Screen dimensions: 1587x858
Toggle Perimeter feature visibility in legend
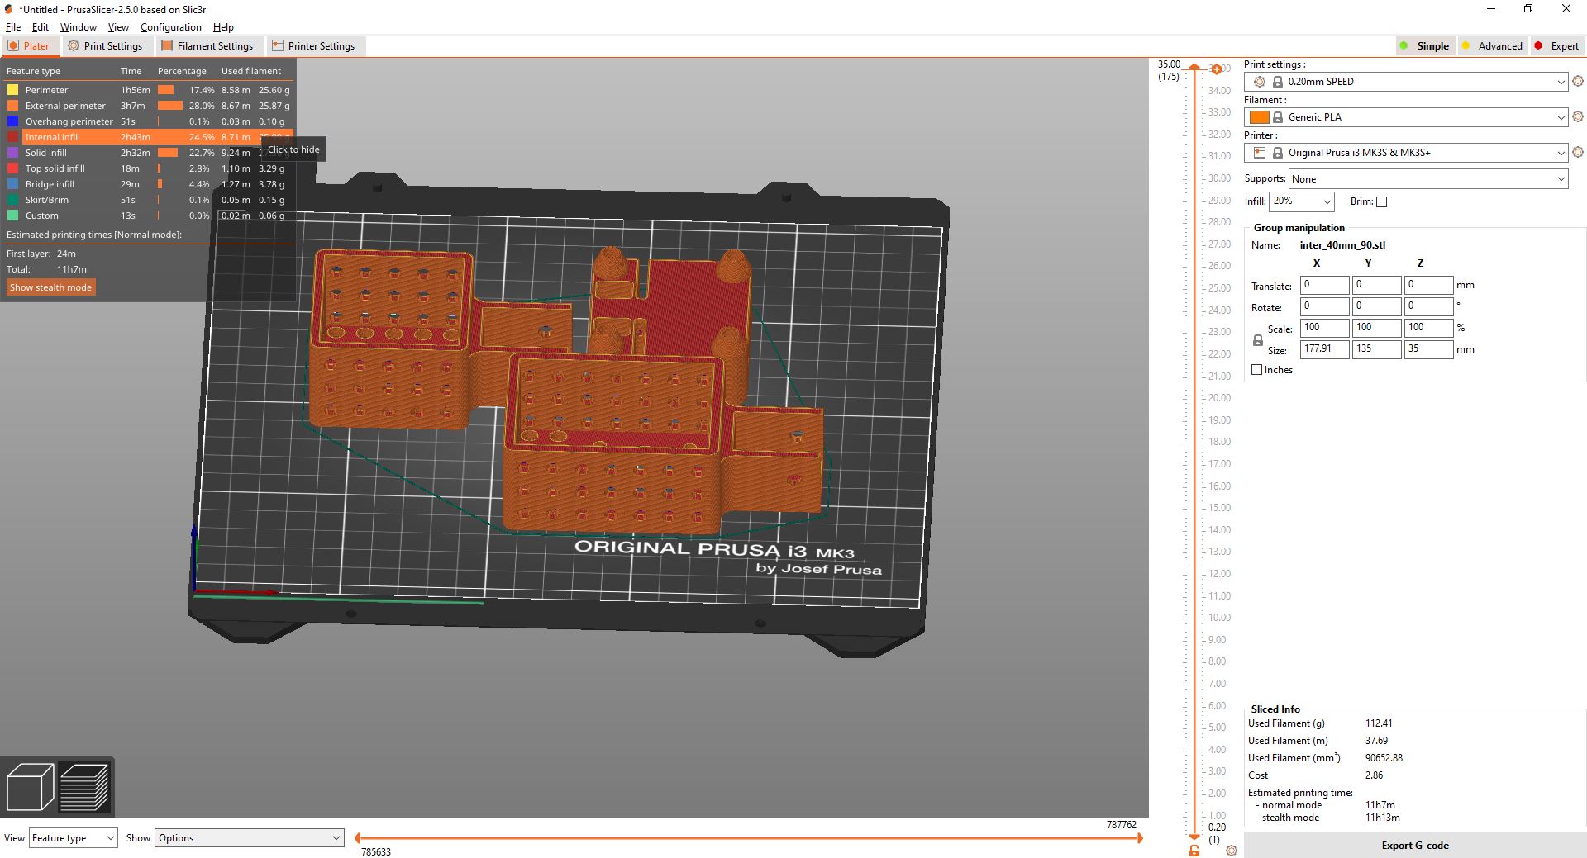(x=149, y=90)
